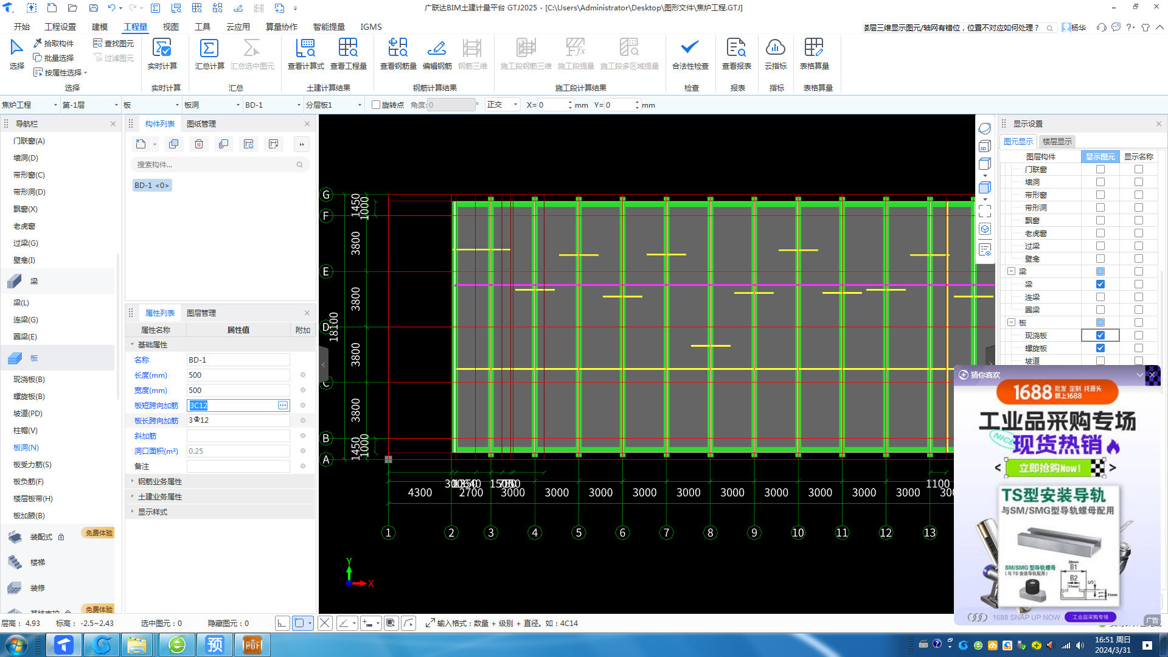Image resolution: width=1168 pixels, height=657 pixels.
Task: Check 门联窗 显示图元 checkbox
Action: coord(1100,169)
